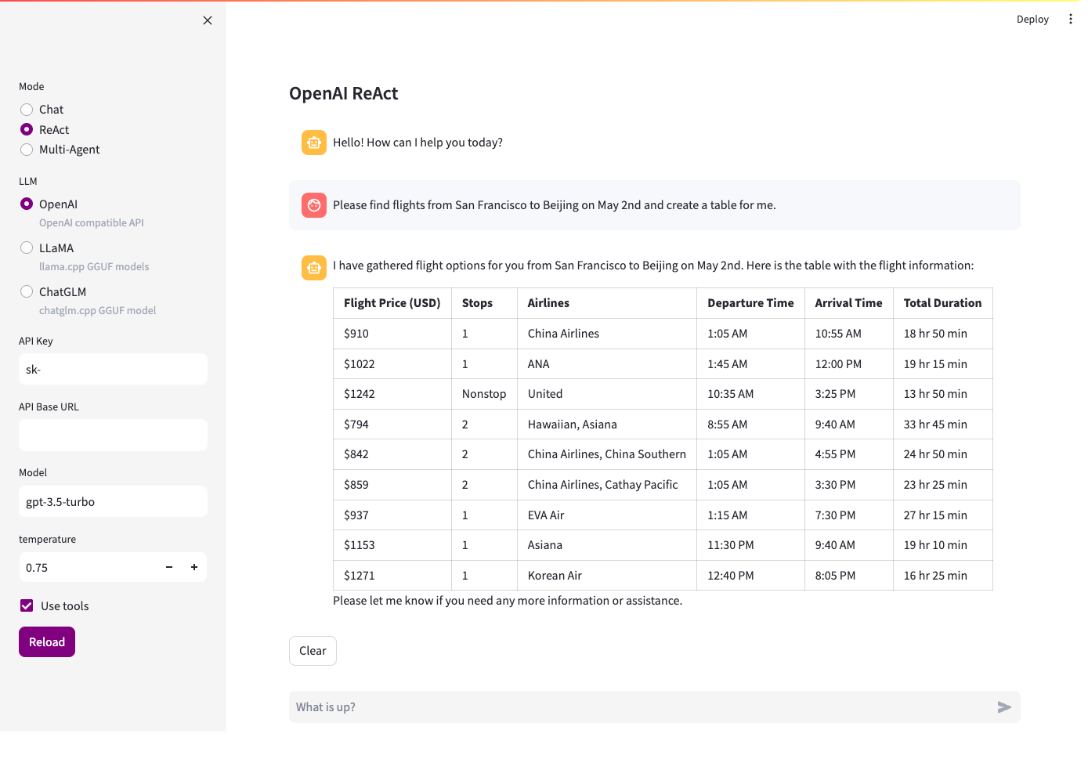Viewport: 1088px width, 766px height.
Task: Focus the API Base URL field
Action: click(x=113, y=435)
